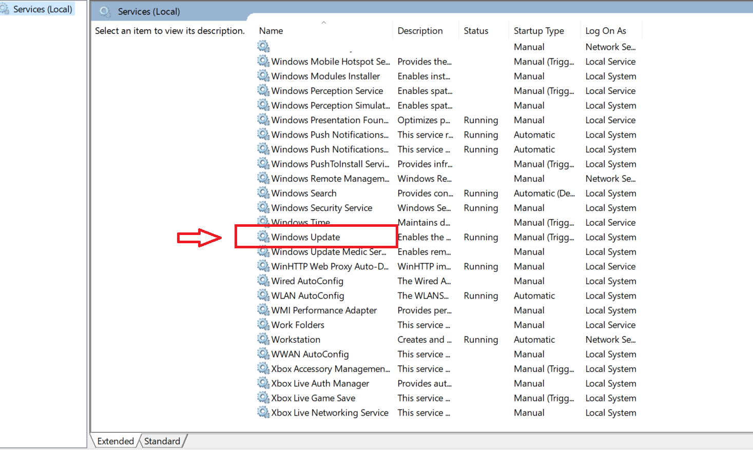Viewport: 753px width, 450px height.
Task: Click the gear icon of Windows Search
Action: click(263, 193)
